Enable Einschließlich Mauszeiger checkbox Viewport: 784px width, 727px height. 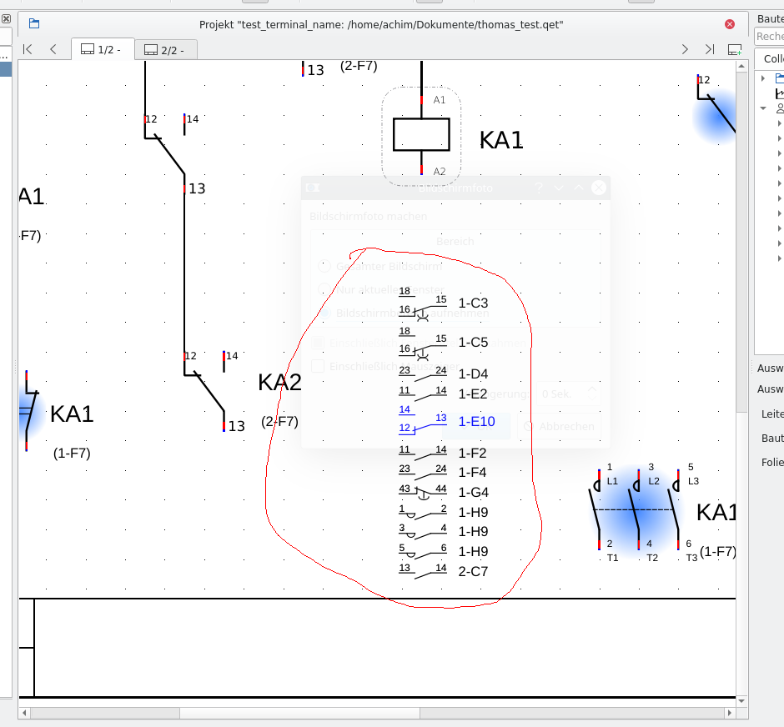point(318,366)
